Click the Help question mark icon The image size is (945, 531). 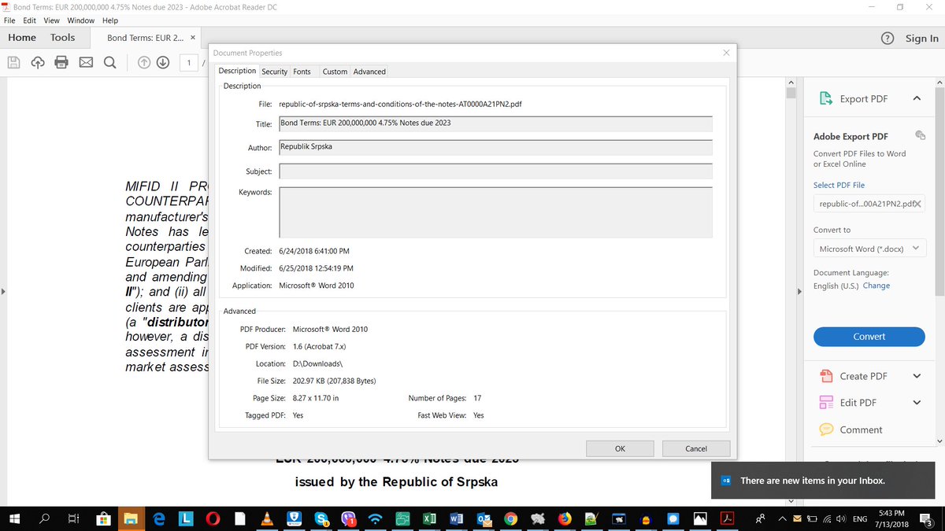coord(887,38)
